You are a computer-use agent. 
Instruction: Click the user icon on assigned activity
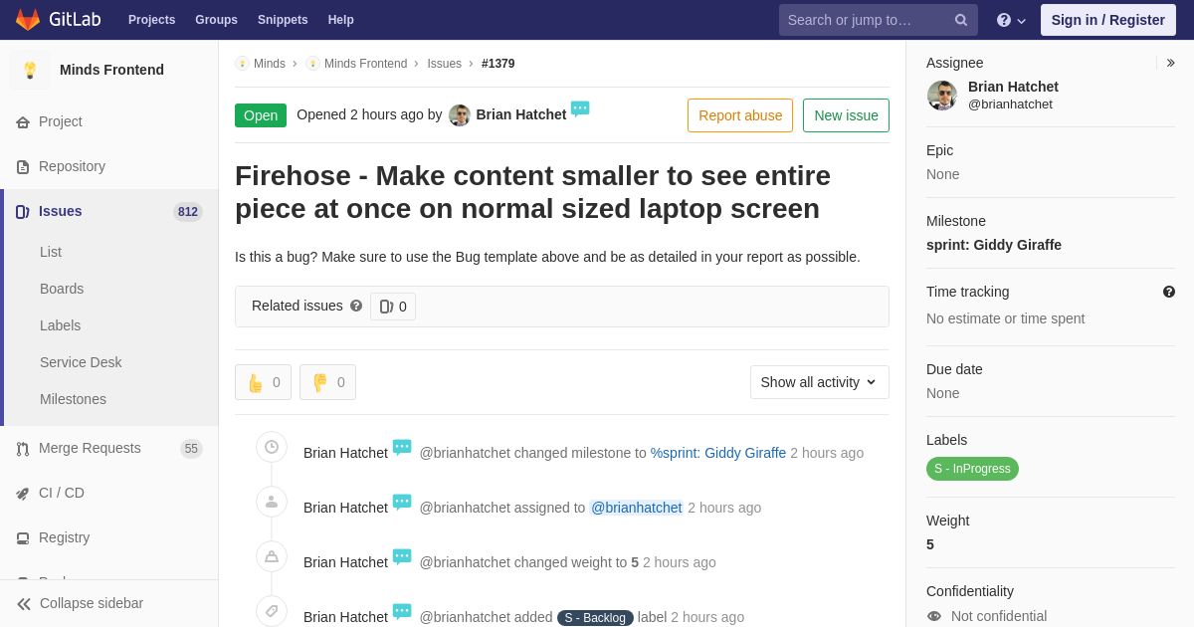click(272, 502)
